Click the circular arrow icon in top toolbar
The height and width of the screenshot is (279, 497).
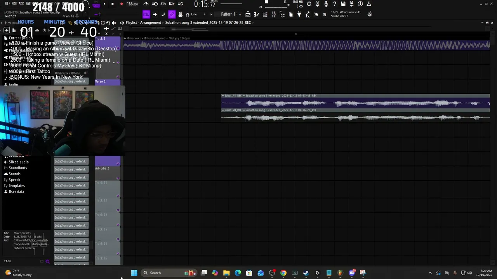309,4
